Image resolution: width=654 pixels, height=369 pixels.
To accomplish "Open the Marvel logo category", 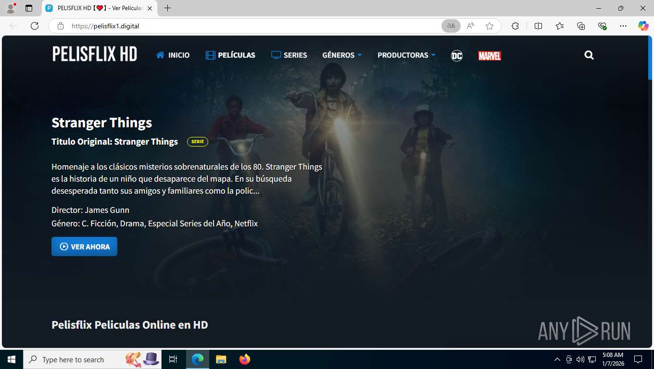I will pyautogui.click(x=490, y=56).
